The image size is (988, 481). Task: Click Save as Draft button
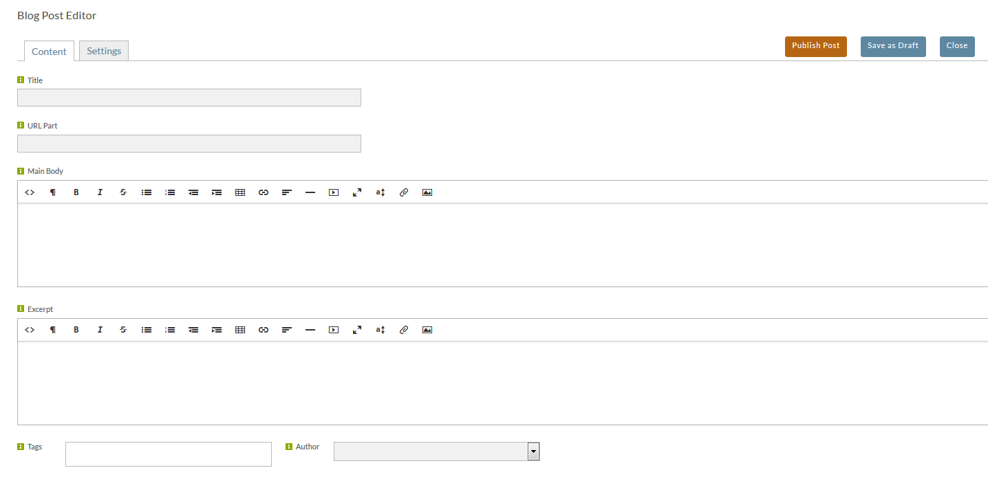(x=893, y=46)
